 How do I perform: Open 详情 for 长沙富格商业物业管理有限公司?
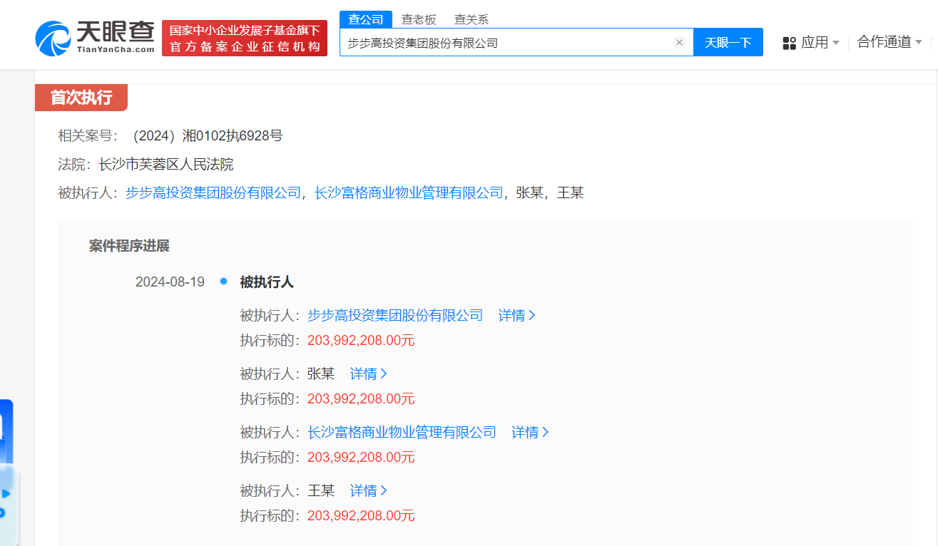(x=530, y=432)
